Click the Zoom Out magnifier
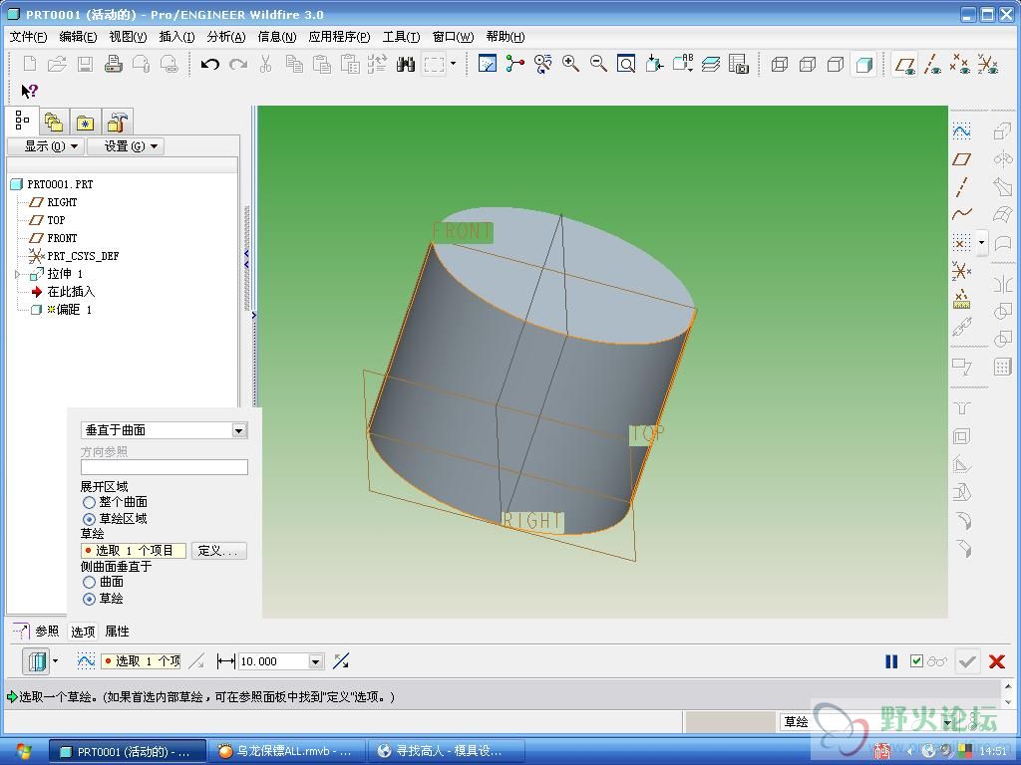The image size is (1021, 765). tap(598, 64)
